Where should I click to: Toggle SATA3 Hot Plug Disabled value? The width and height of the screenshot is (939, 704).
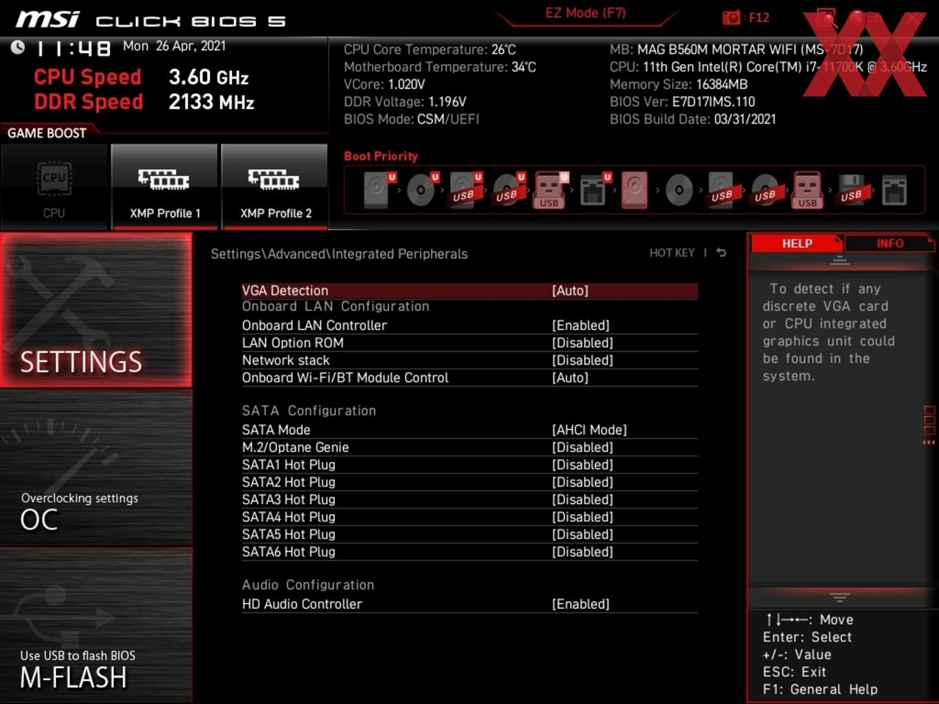(583, 500)
